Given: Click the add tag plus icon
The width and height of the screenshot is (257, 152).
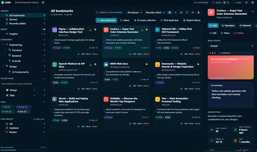Looking at the screenshot, I should (44, 102).
